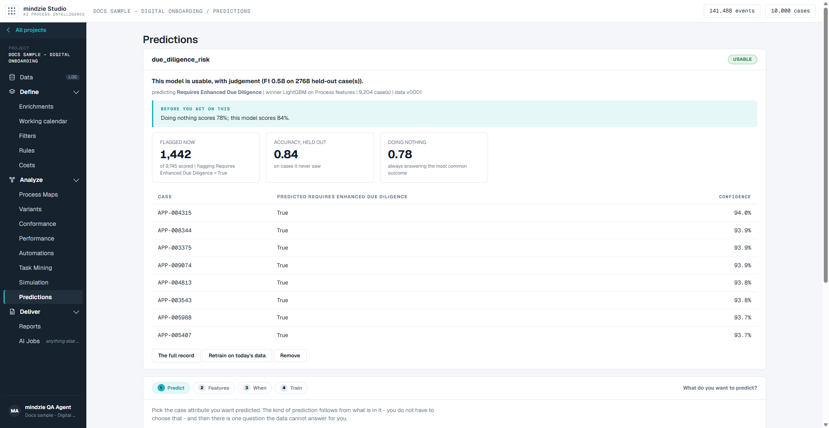Select Predictions in the sidebar
This screenshot has height=428, width=829.
point(43,297)
